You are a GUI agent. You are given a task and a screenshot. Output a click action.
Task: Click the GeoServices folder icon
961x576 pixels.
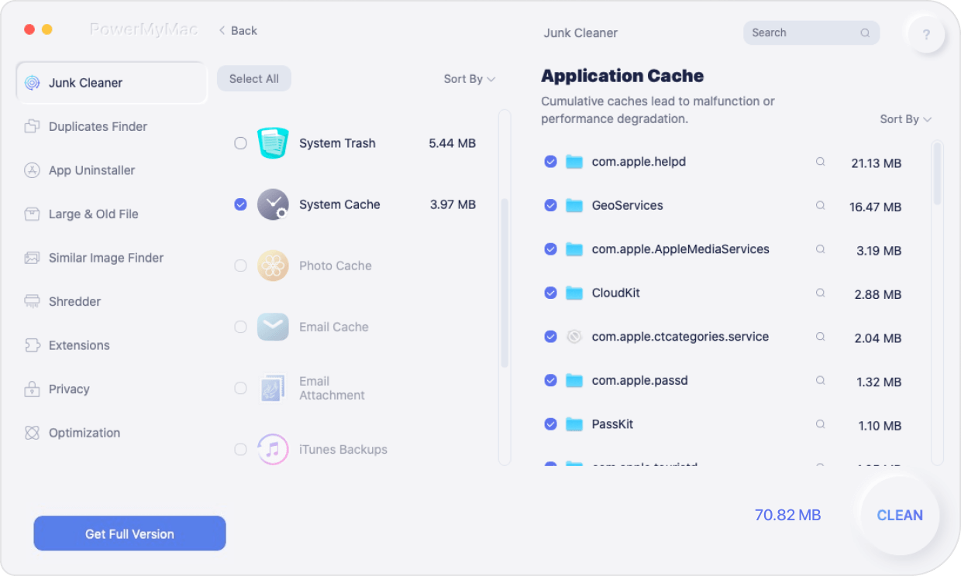(x=574, y=205)
